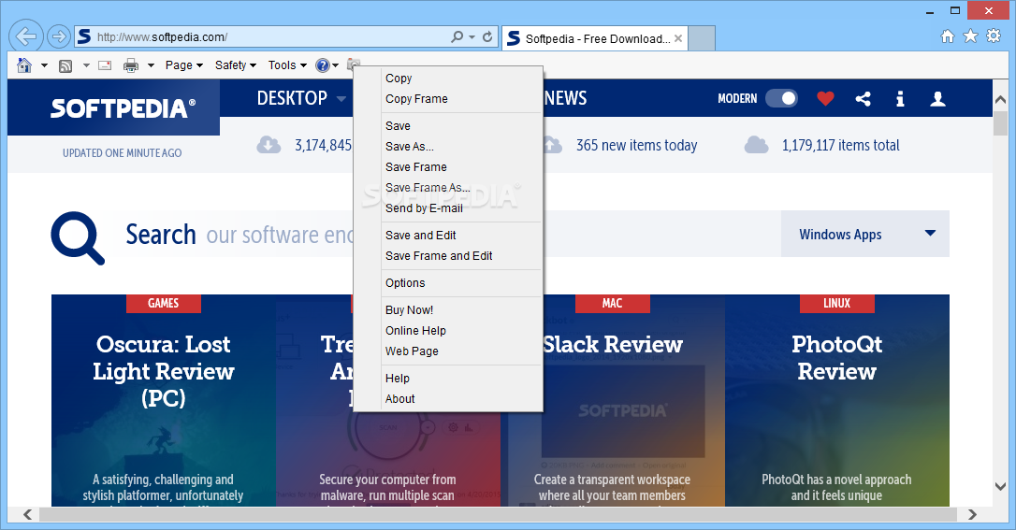This screenshot has width=1016, height=530.
Task: Click the large blue search magnifier icon
Action: click(78, 237)
